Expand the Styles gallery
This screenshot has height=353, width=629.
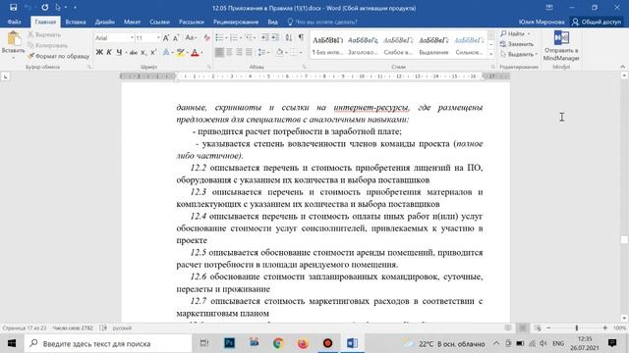[491, 54]
